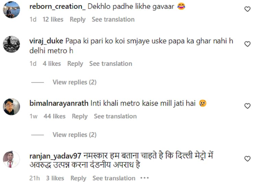
Task: See translation of ranjan_yadav97's Hindi comment
Action: pyautogui.click(x=114, y=178)
